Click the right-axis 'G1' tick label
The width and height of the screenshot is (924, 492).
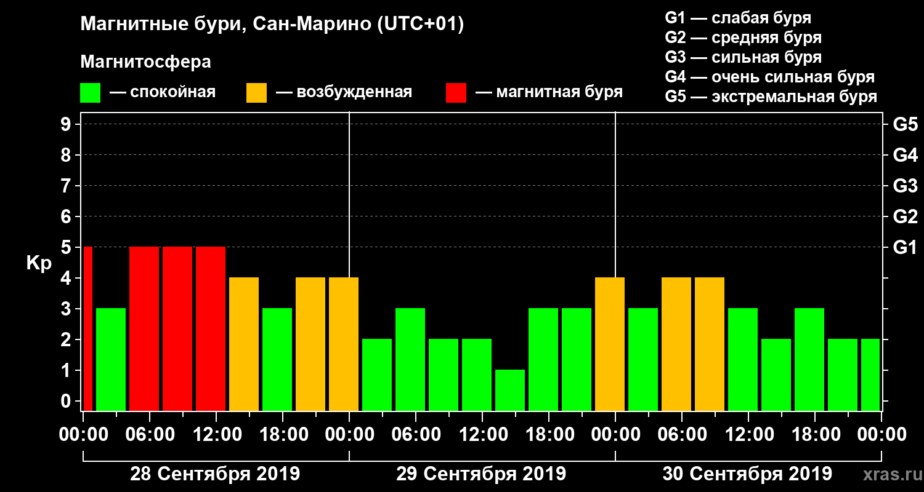click(905, 247)
